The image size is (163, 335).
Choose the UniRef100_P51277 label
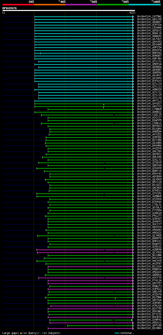(x=149, y=216)
